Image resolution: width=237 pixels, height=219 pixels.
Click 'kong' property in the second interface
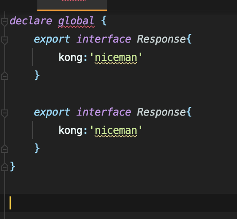coord(70,130)
